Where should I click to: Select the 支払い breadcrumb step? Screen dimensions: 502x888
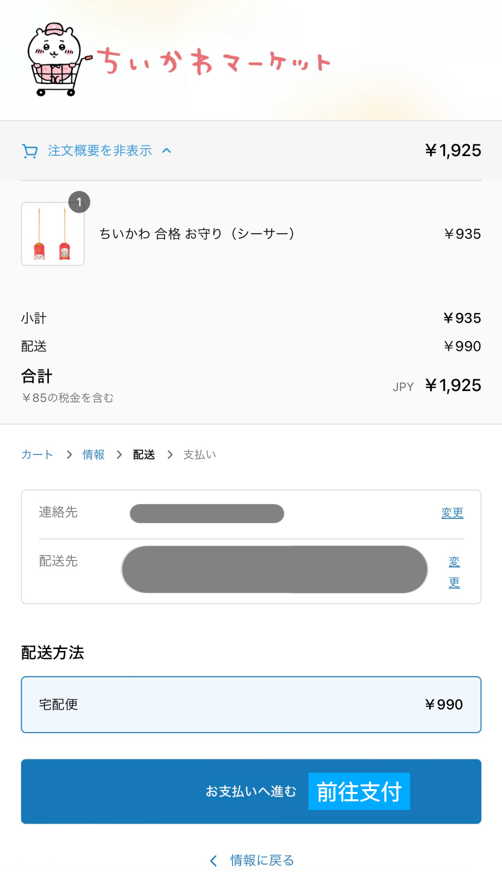tap(200, 454)
